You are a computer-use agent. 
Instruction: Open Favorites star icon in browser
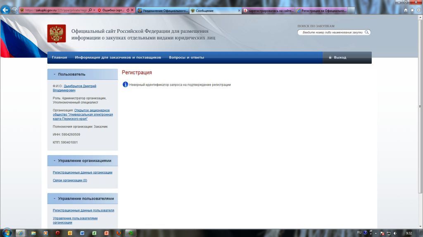point(412,10)
